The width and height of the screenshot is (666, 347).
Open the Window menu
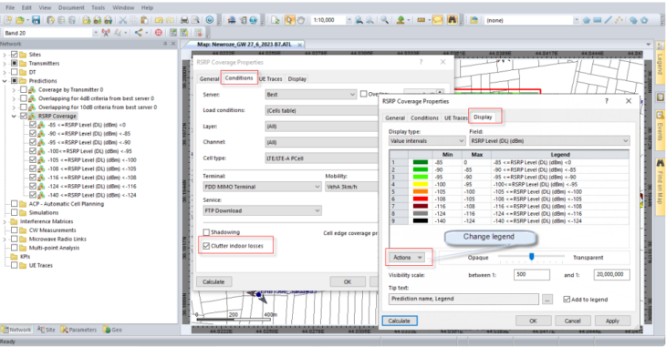tap(123, 7)
